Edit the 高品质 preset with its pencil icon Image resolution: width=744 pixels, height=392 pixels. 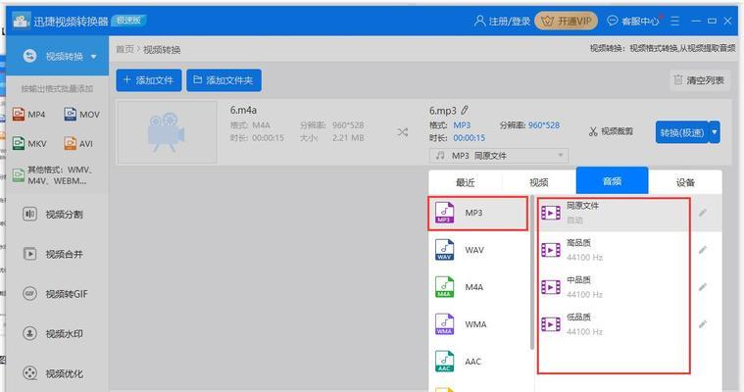[703, 250]
